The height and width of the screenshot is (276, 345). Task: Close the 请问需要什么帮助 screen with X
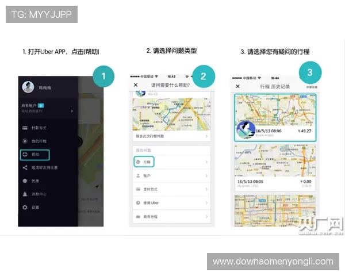136,85
